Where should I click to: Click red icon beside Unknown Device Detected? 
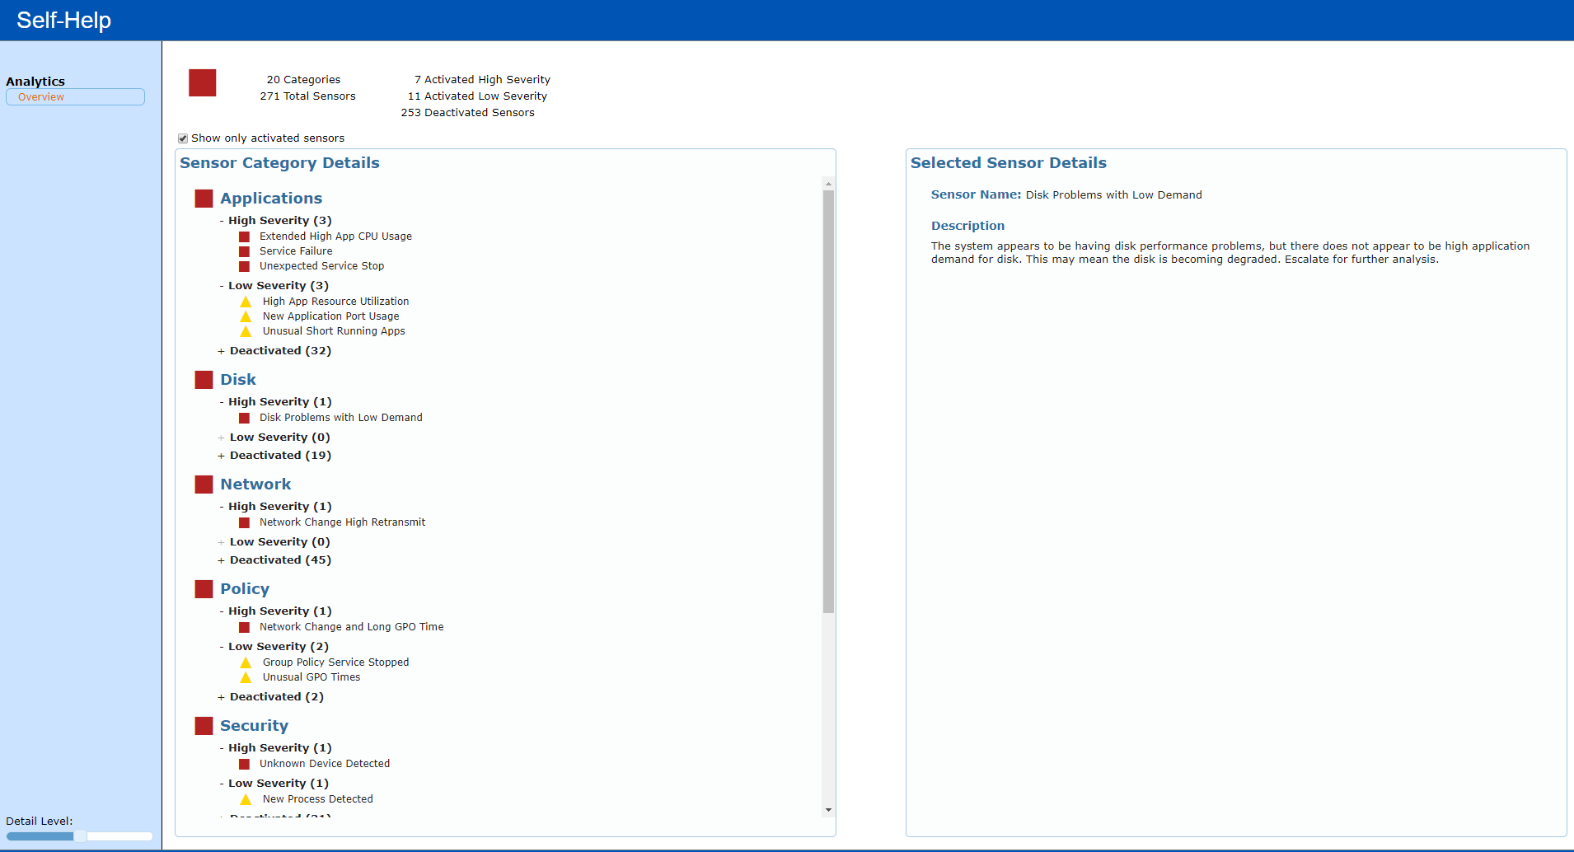point(244,764)
